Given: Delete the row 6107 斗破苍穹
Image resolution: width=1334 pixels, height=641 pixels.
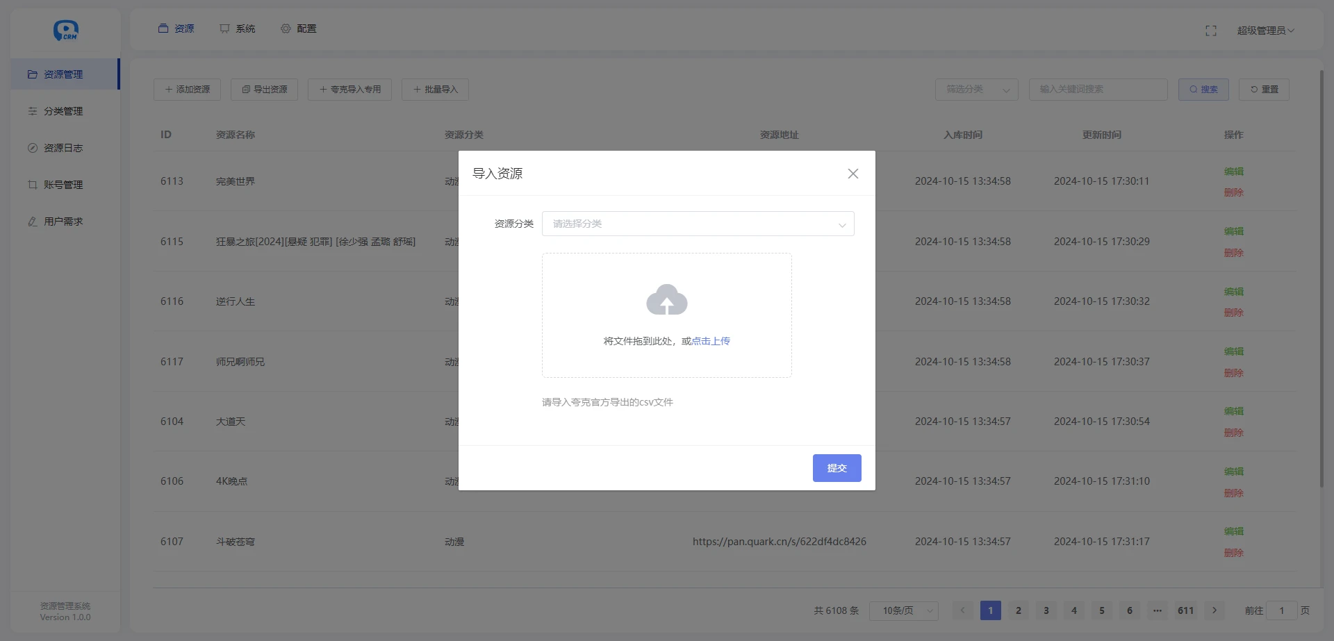Looking at the screenshot, I should [1234, 553].
